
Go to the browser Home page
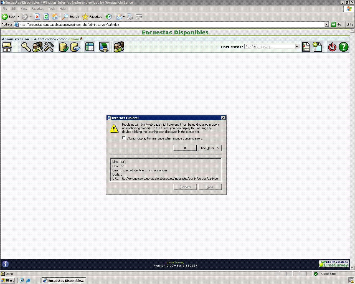pyautogui.click(x=55, y=17)
